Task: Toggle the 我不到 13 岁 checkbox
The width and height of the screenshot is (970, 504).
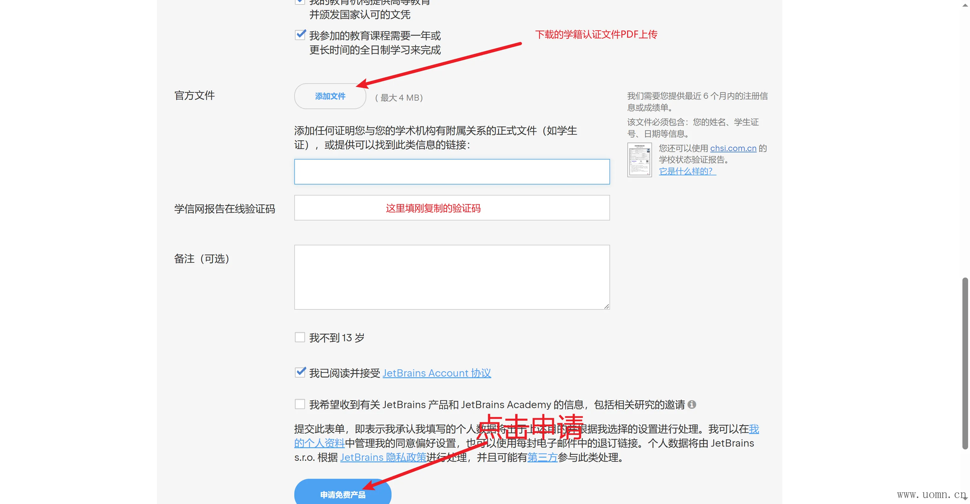Action: tap(300, 337)
